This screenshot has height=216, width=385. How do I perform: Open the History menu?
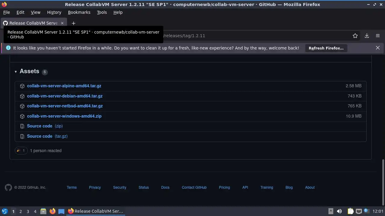point(54,12)
